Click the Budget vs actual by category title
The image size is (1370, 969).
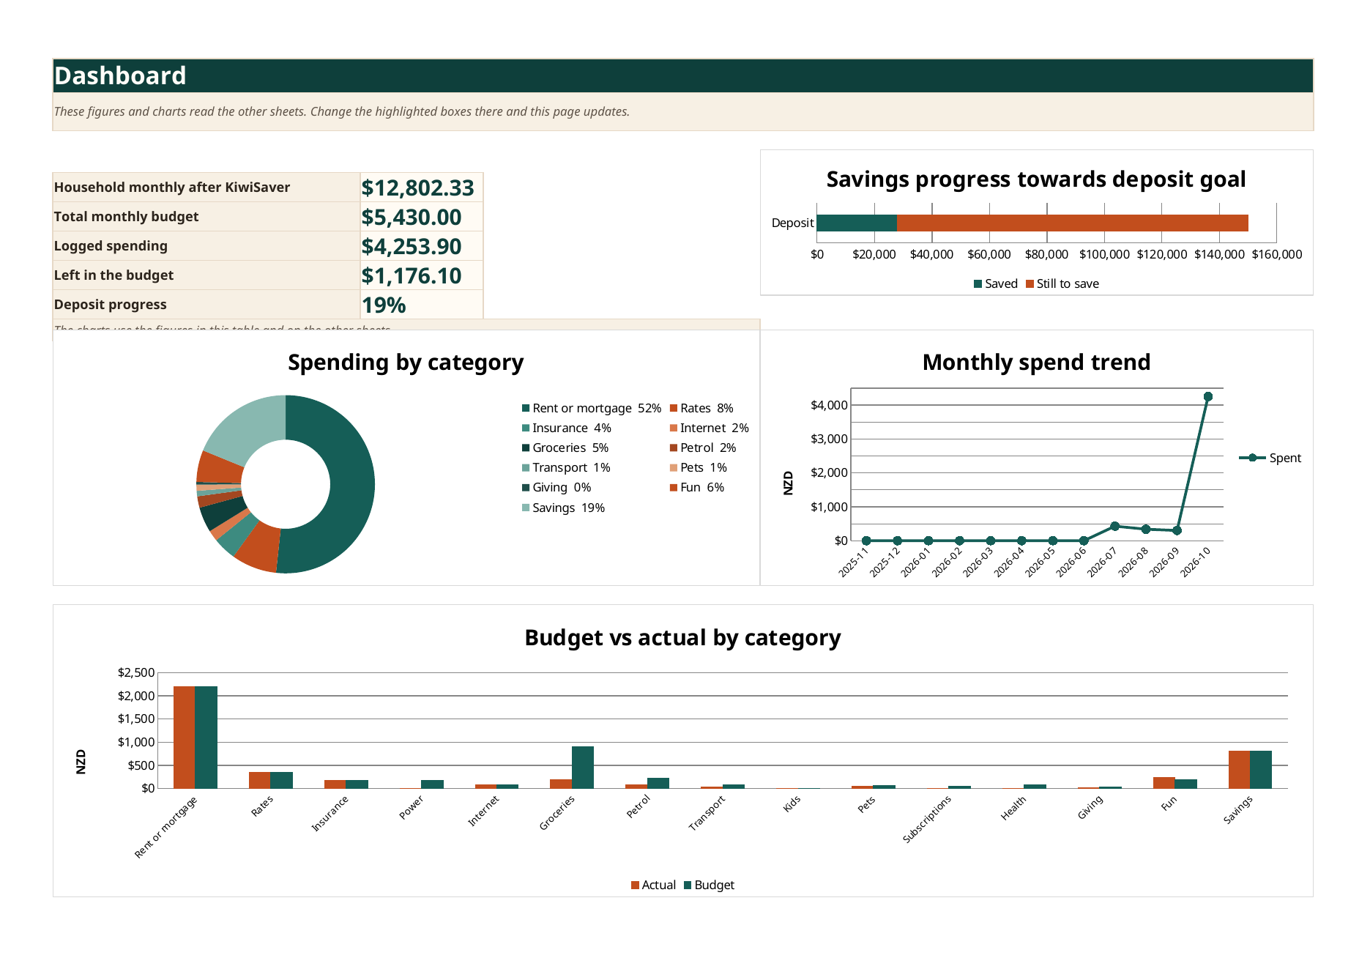pyautogui.click(x=682, y=638)
